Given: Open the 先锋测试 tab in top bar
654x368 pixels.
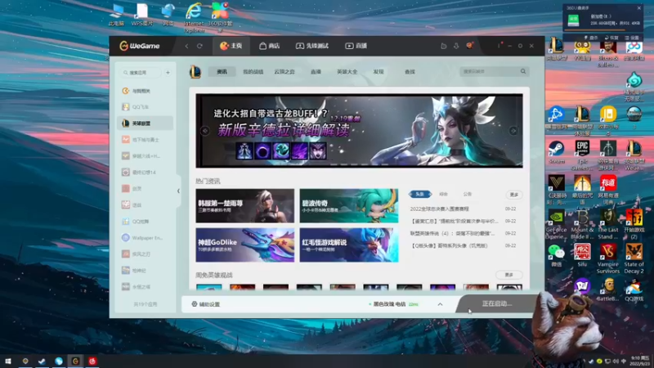Looking at the screenshot, I should [312, 46].
